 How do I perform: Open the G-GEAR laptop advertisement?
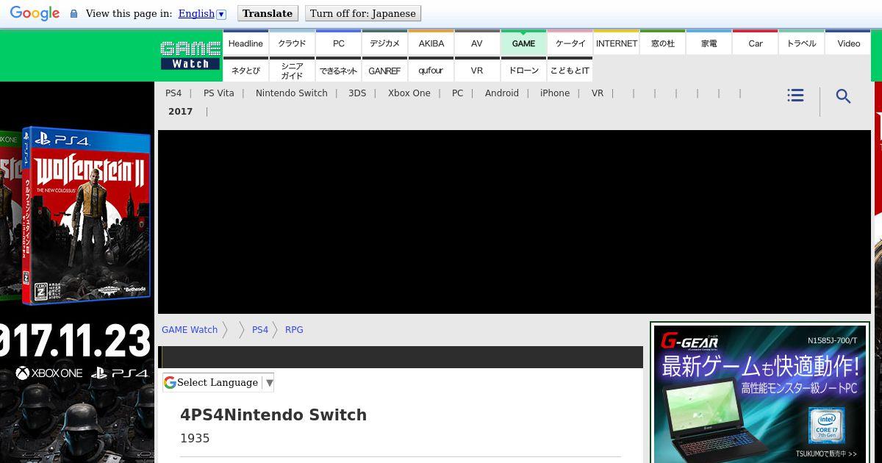[x=759, y=393]
